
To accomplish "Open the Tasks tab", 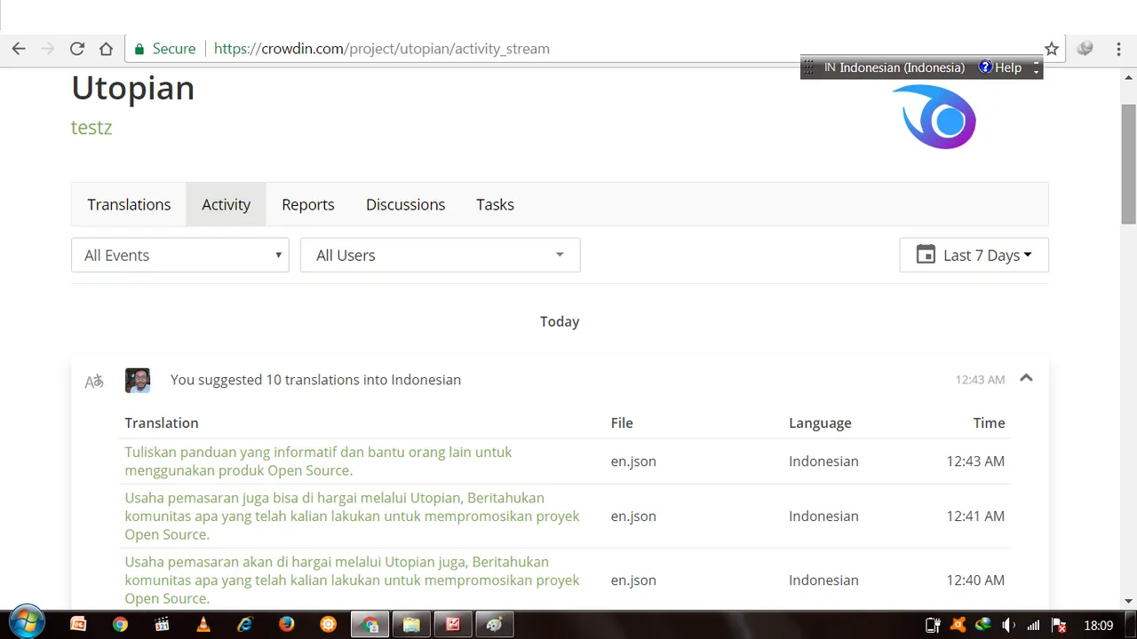I will [495, 204].
